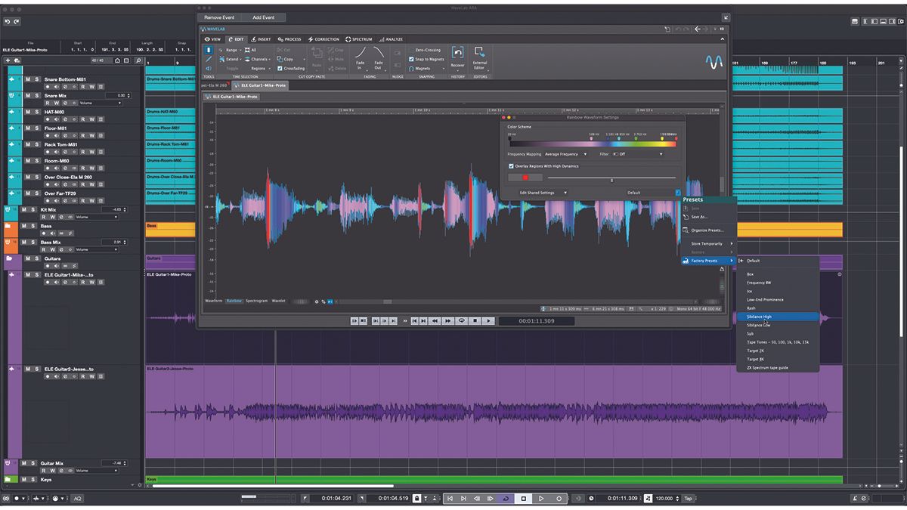Expand the Store Temporarily submenu
907x510 pixels.
click(707, 244)
